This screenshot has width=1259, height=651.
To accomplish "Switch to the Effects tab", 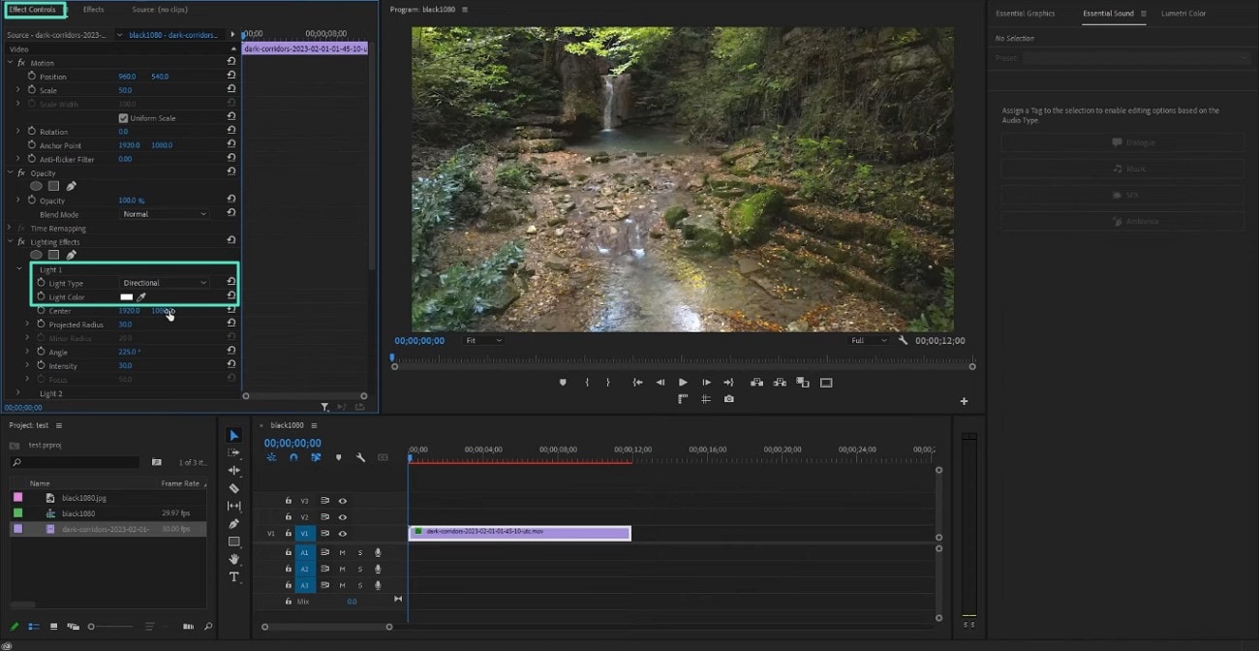I will tap(94, 10).
